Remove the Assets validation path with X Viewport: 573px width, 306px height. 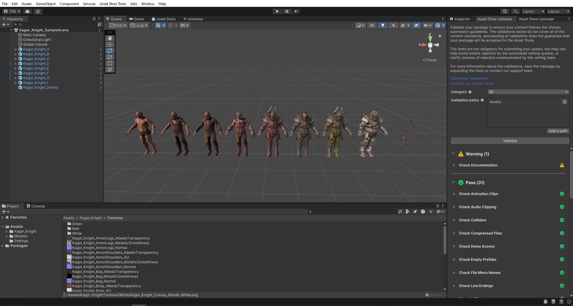(564, 102)
